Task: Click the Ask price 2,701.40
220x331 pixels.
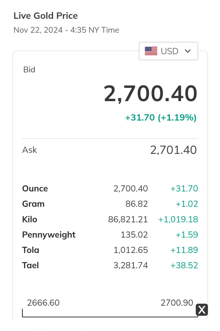Action: (173, 150)
